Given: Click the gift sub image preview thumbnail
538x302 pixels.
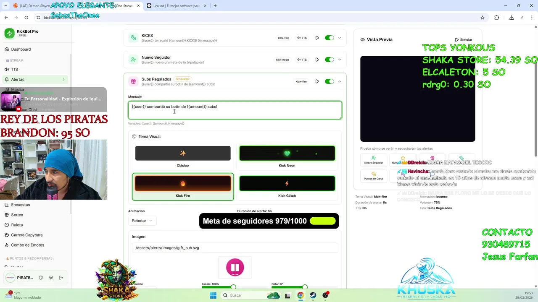Looking at the screenshot, I should [235, 268].
